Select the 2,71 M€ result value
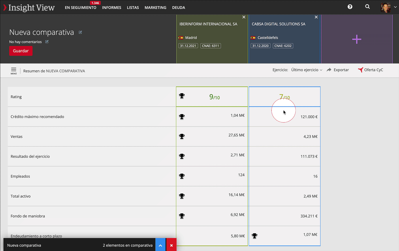399x251 pixels. coord(238,155)
